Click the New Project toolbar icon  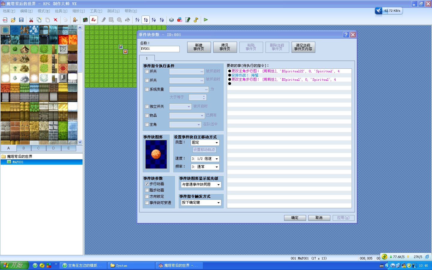coord(5,20)
